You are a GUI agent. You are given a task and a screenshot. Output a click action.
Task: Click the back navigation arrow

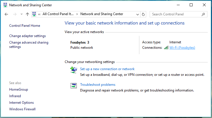[7, 14]
